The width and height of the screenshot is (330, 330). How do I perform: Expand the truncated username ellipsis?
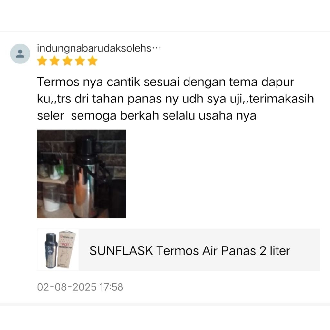(156, 49)
